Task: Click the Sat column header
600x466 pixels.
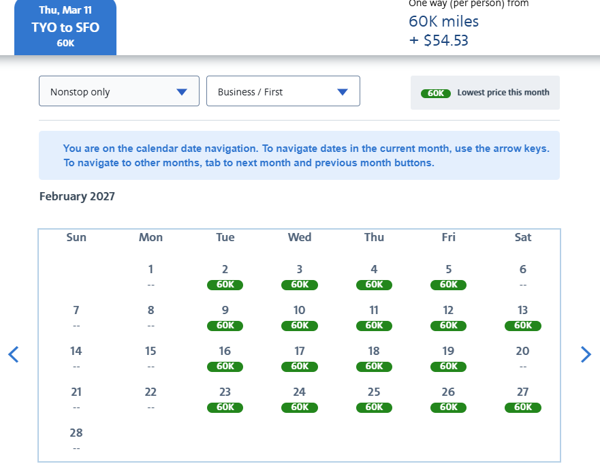Action: point(523,237)
